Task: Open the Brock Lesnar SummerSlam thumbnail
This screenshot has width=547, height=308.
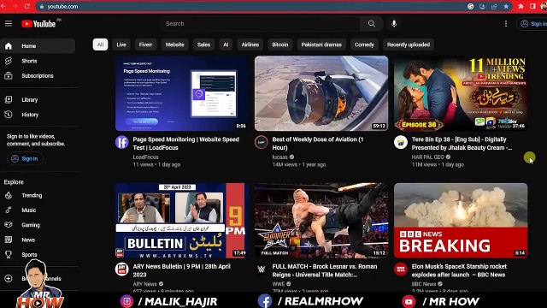Action: tap(321, 221)
